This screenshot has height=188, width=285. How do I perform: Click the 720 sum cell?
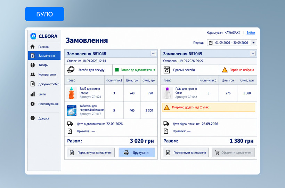click(149, 93)
